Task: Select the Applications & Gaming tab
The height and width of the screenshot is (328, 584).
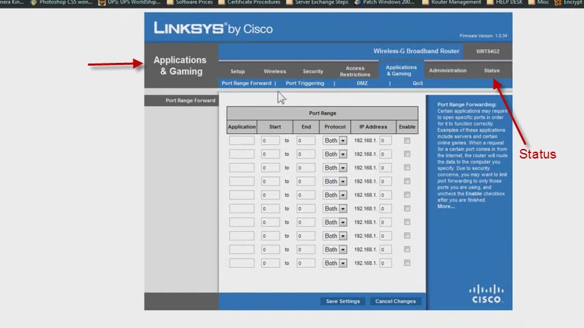Action: [x=401, y=70]
